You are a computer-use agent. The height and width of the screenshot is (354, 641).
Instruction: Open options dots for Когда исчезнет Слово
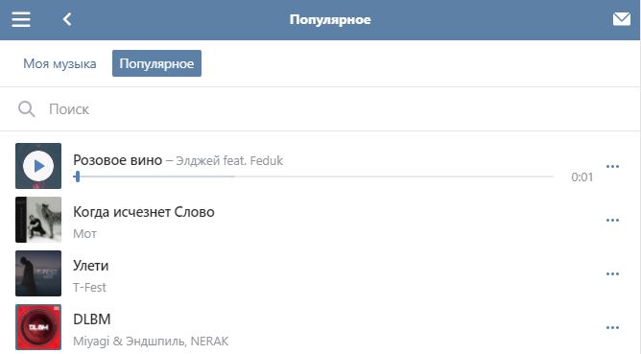612,221
